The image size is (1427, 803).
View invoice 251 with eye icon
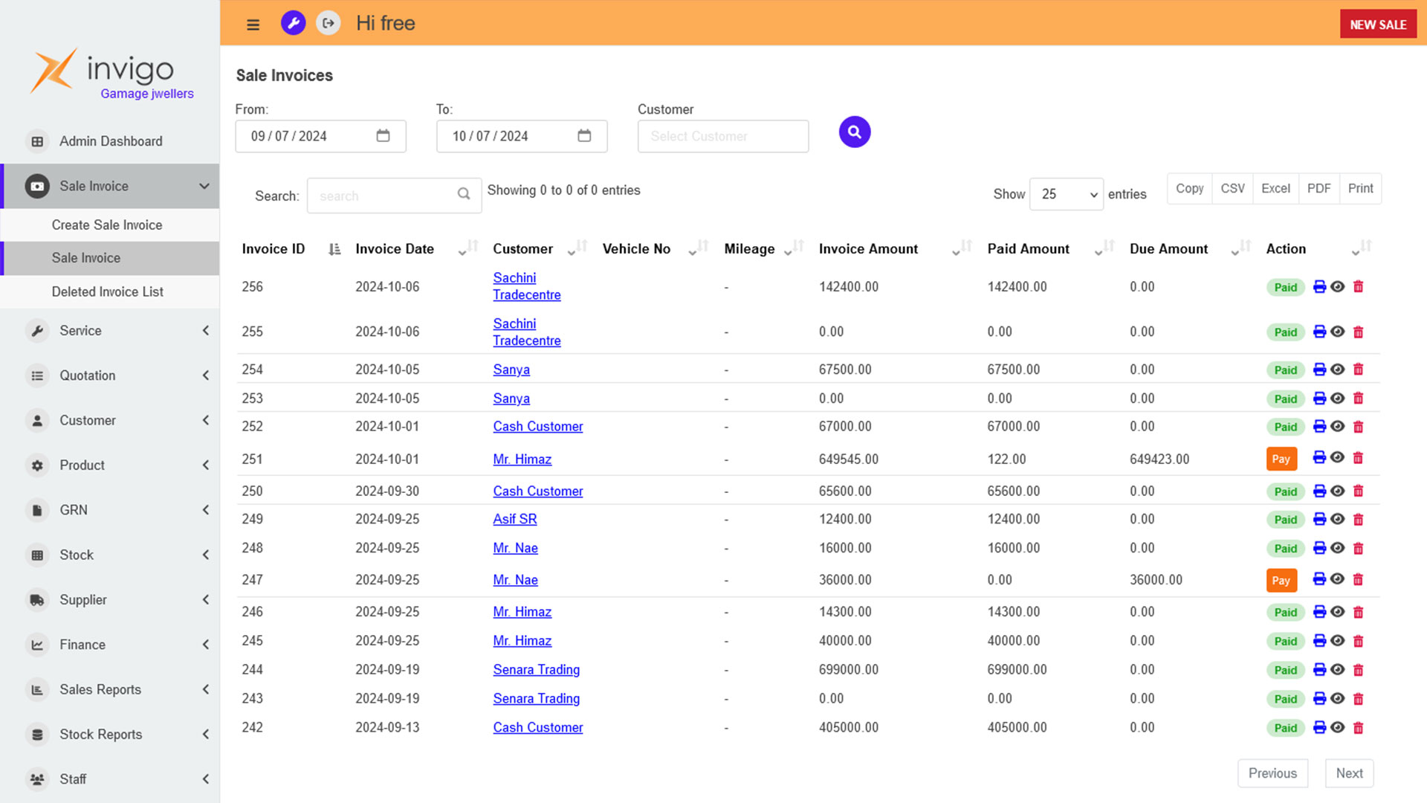1337,458
